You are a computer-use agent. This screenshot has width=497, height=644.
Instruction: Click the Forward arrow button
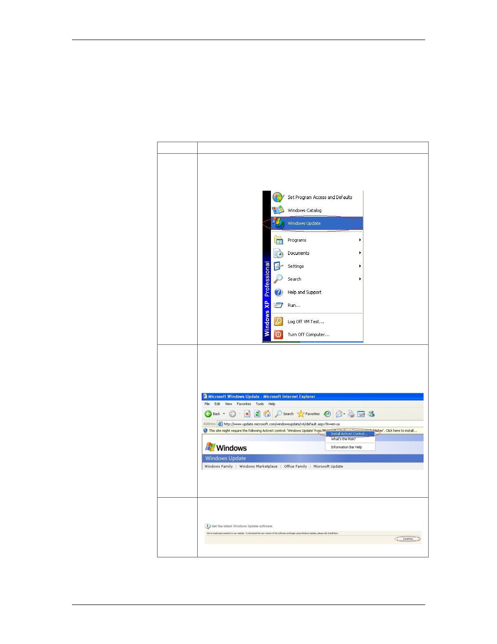click(232, 414)
